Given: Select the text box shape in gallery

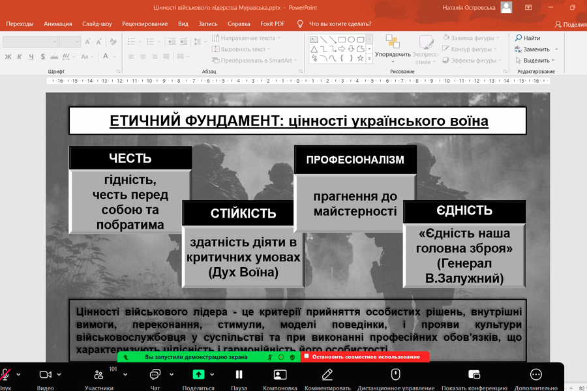Looking at the screenshot, I should point(314,39).
